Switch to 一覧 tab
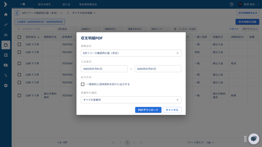The image size is (262, 147). point(22,4)
